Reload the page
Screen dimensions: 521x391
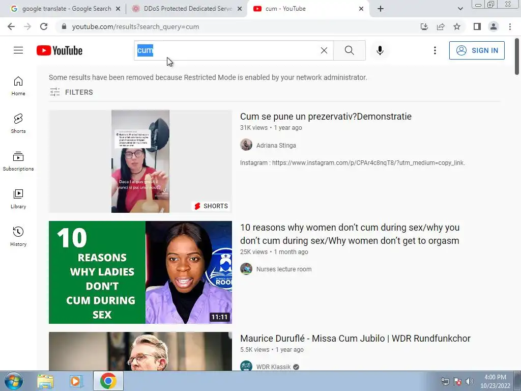(44, 26)
